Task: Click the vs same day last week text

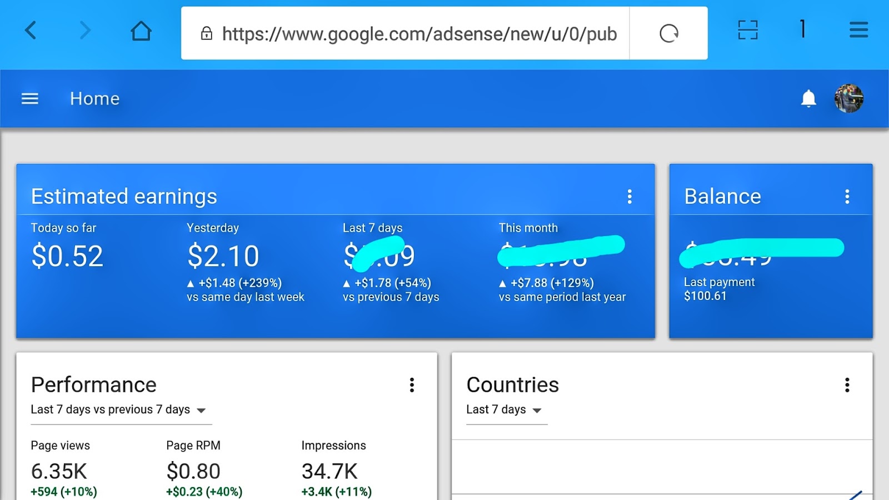Action: [246, 297]
